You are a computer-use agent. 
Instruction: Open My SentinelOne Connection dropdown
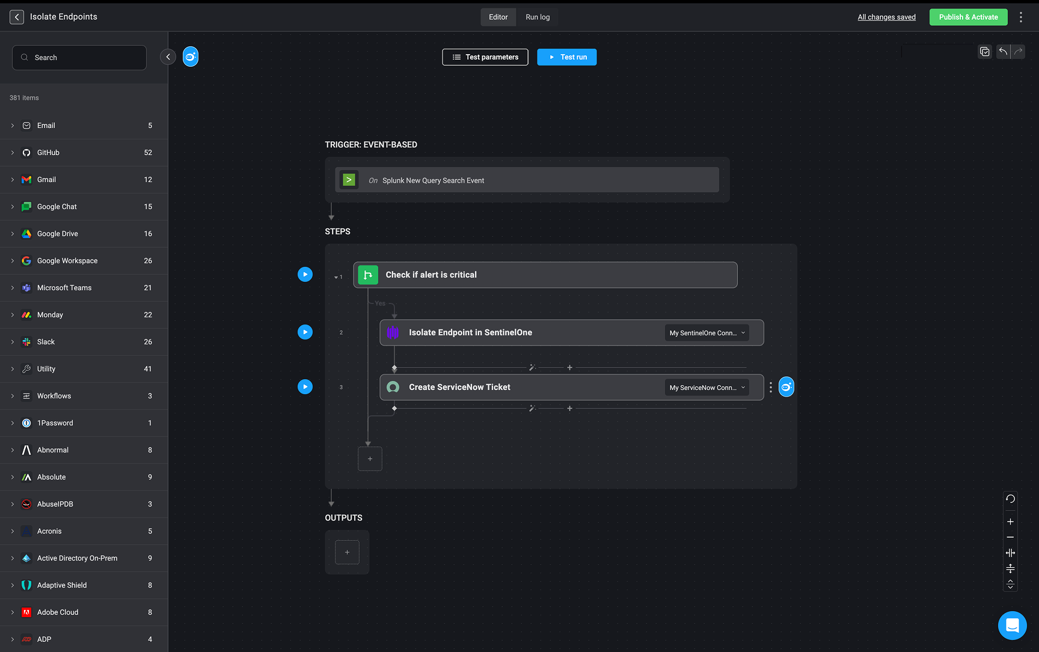coord(707,333)
